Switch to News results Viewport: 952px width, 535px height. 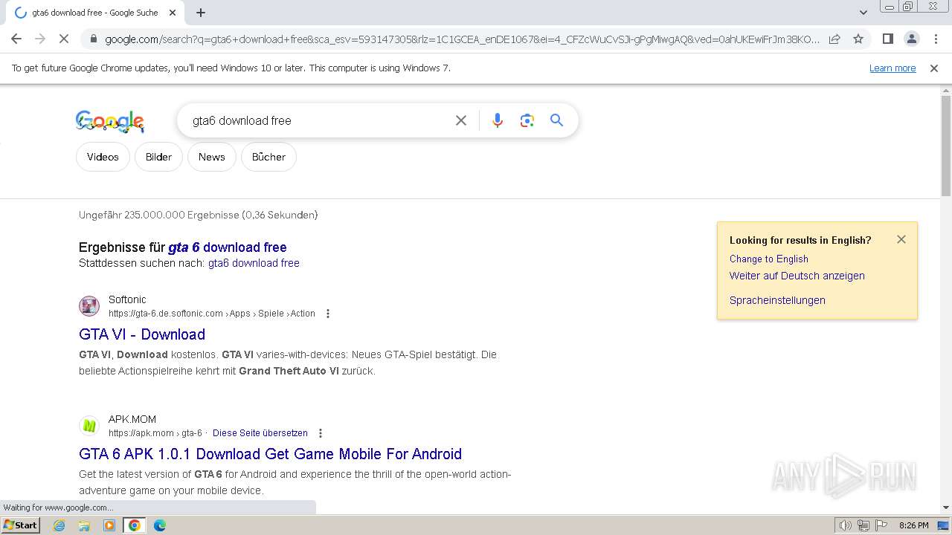[211, 157]
